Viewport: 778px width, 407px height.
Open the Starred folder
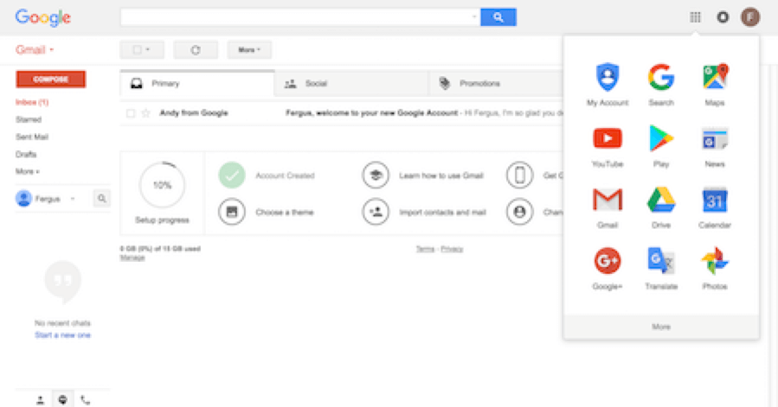[29, 119]
